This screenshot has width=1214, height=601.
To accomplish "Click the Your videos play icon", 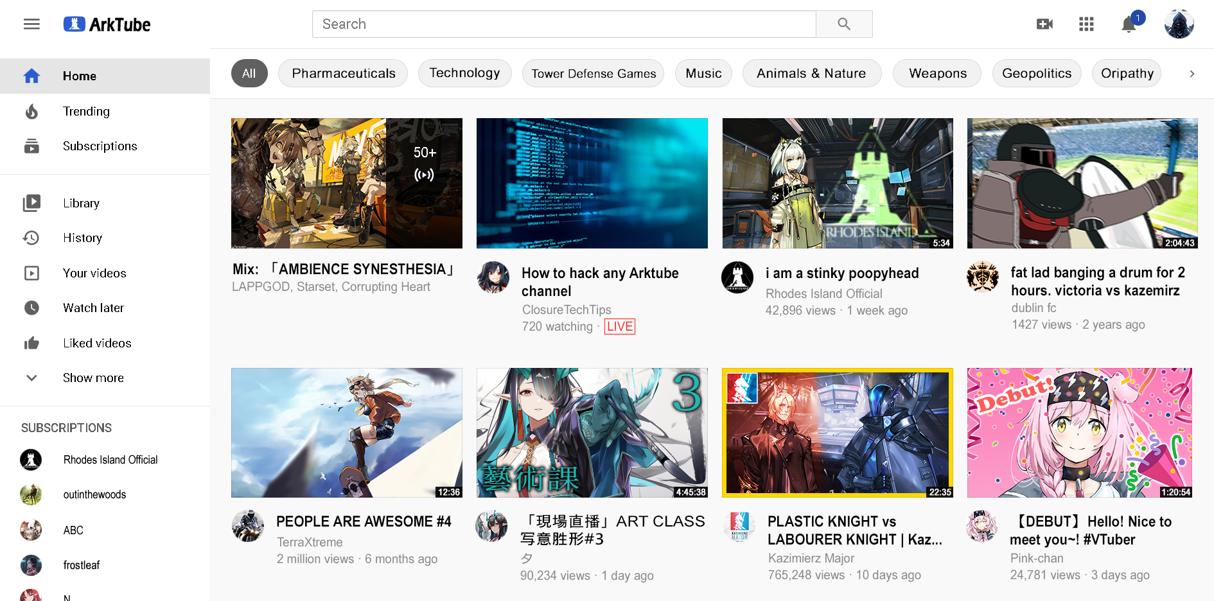I will [x=31, y=273].
